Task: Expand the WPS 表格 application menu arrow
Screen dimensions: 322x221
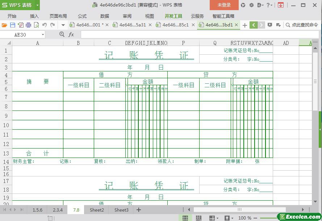Action: [x=37, y=5]
